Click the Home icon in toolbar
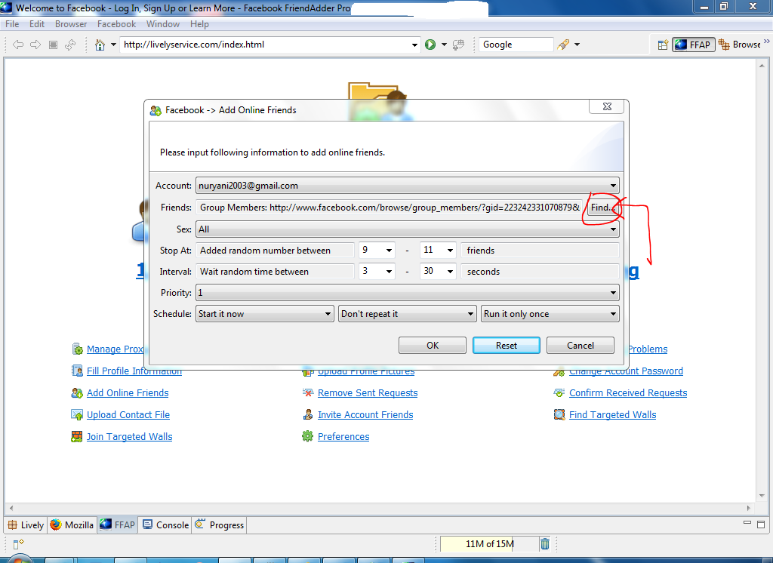The image size is (773, 563). [x=100, y=45]
